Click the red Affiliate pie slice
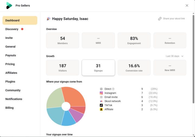195x137 pixels. (80, 109)
